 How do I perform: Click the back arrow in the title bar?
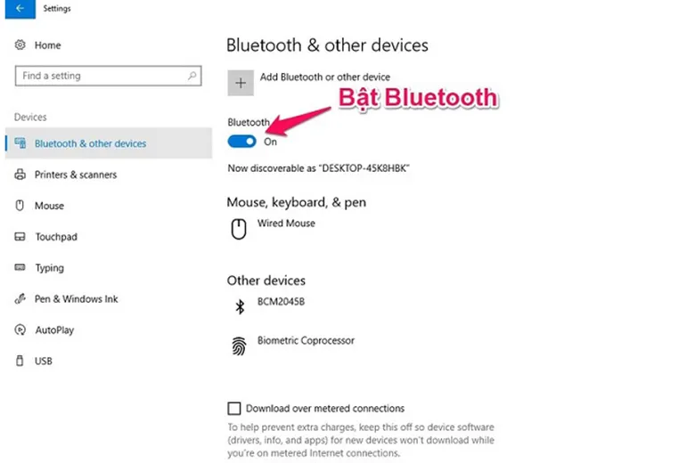(x=20, y=9)
